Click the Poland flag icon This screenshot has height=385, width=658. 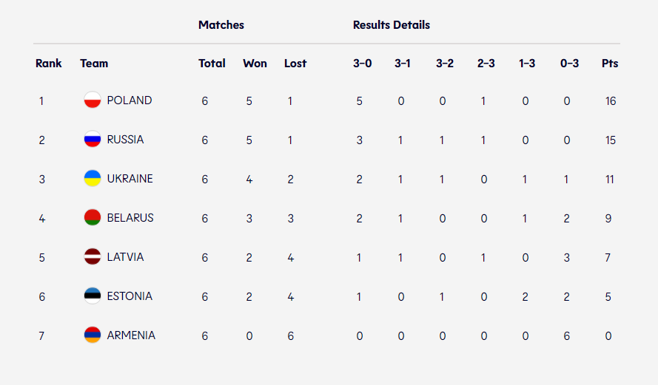(93, 100)
